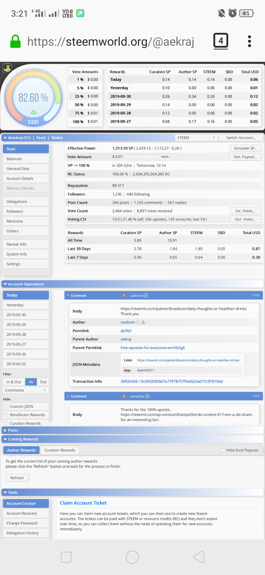This screenshot has height=575, width=265.
Task: Open the Orders tab
Action: tap(26, 231)
